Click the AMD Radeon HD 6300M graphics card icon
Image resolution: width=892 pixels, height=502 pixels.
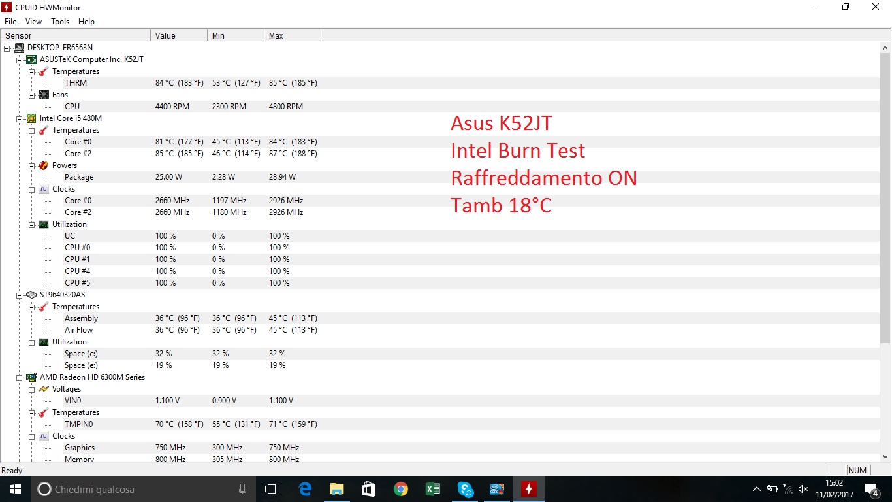31,377
